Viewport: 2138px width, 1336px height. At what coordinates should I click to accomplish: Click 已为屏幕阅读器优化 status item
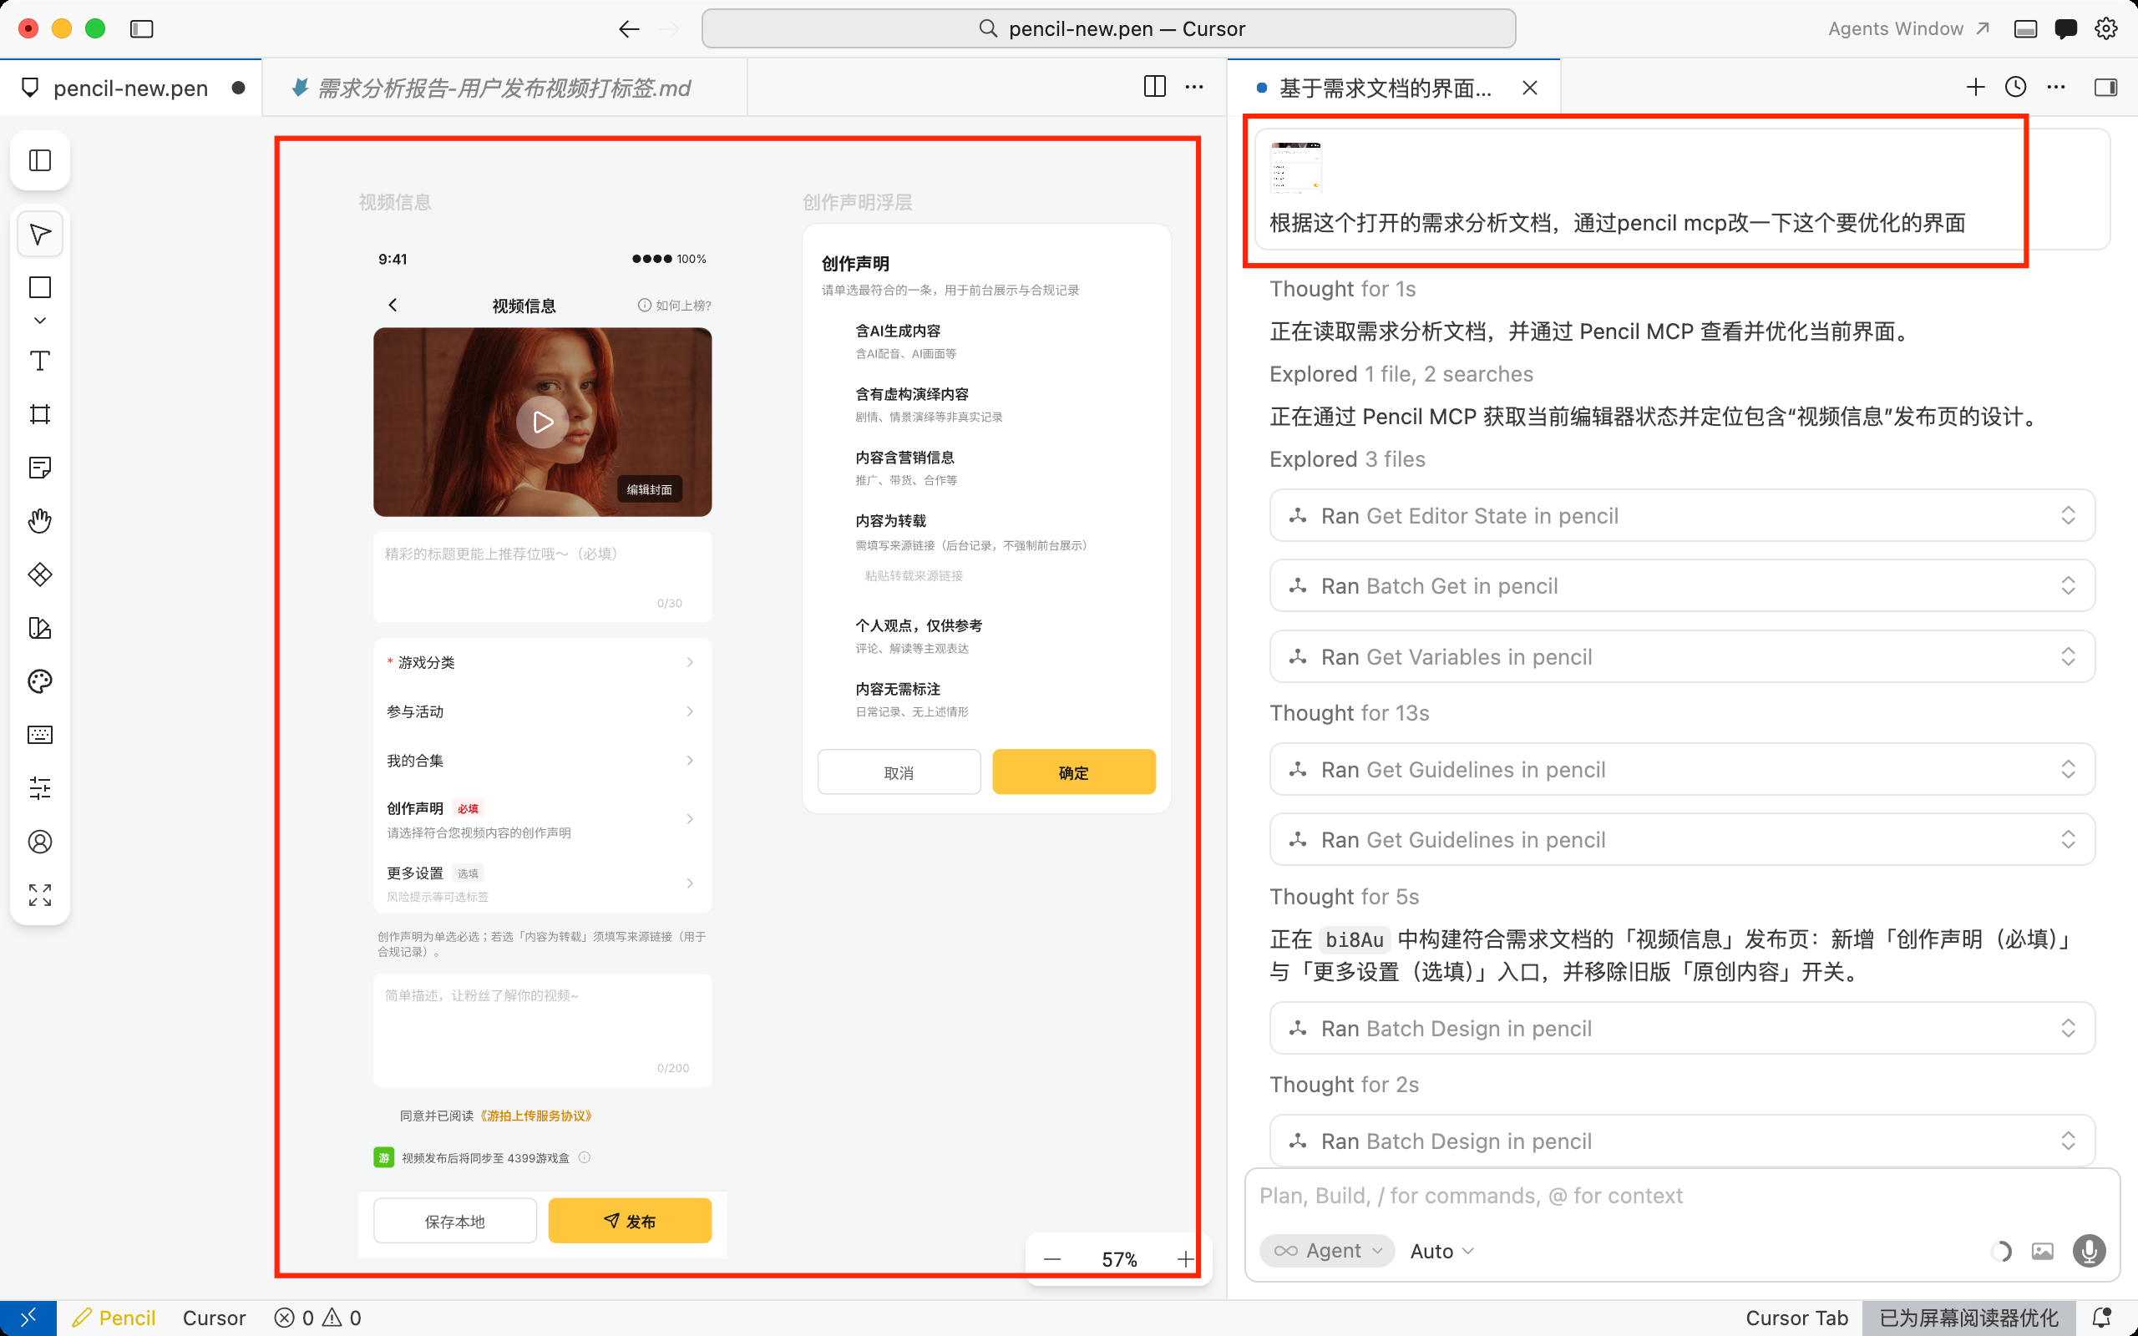click(x=1969, y=1318)
